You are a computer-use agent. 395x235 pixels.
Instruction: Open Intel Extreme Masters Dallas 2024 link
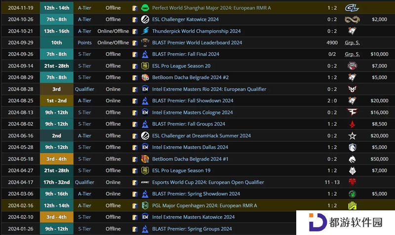(190, 147)
